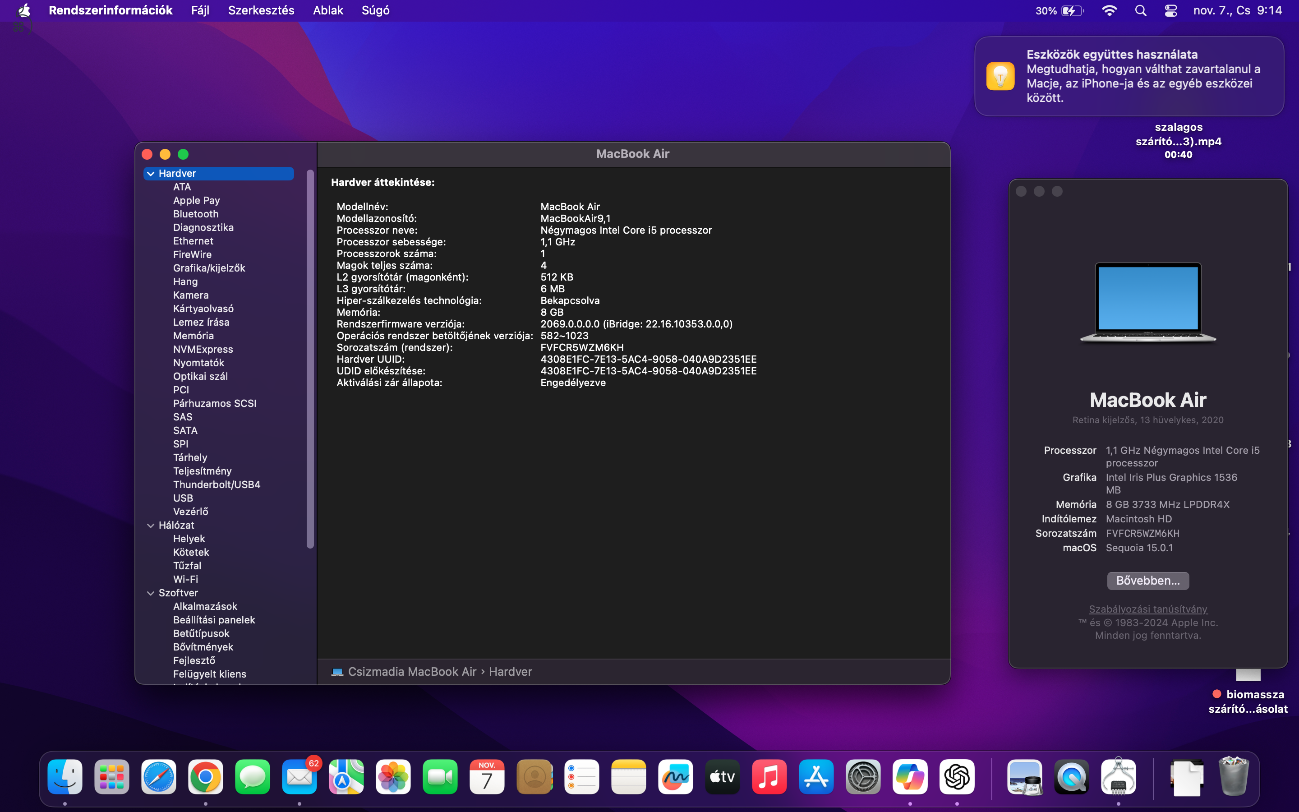This screenshot has height=812, width=1299.
Task: Select NVMExpress in the sidebar
Action: click(203, 349)
